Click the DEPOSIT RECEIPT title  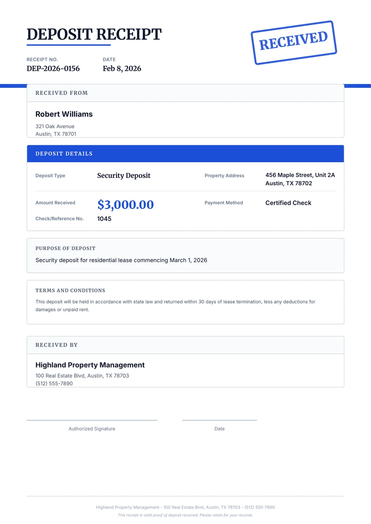pyautogui.click(x=94, y=34)
